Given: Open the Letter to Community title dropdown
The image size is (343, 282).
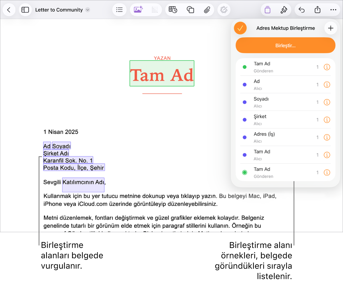Looking at the screenshot, I should click(88, 10).
